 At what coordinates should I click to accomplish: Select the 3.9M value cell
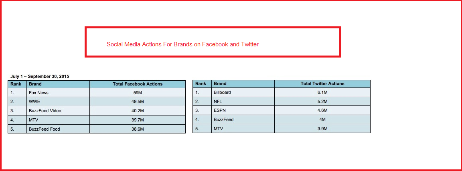coord(322,129)
